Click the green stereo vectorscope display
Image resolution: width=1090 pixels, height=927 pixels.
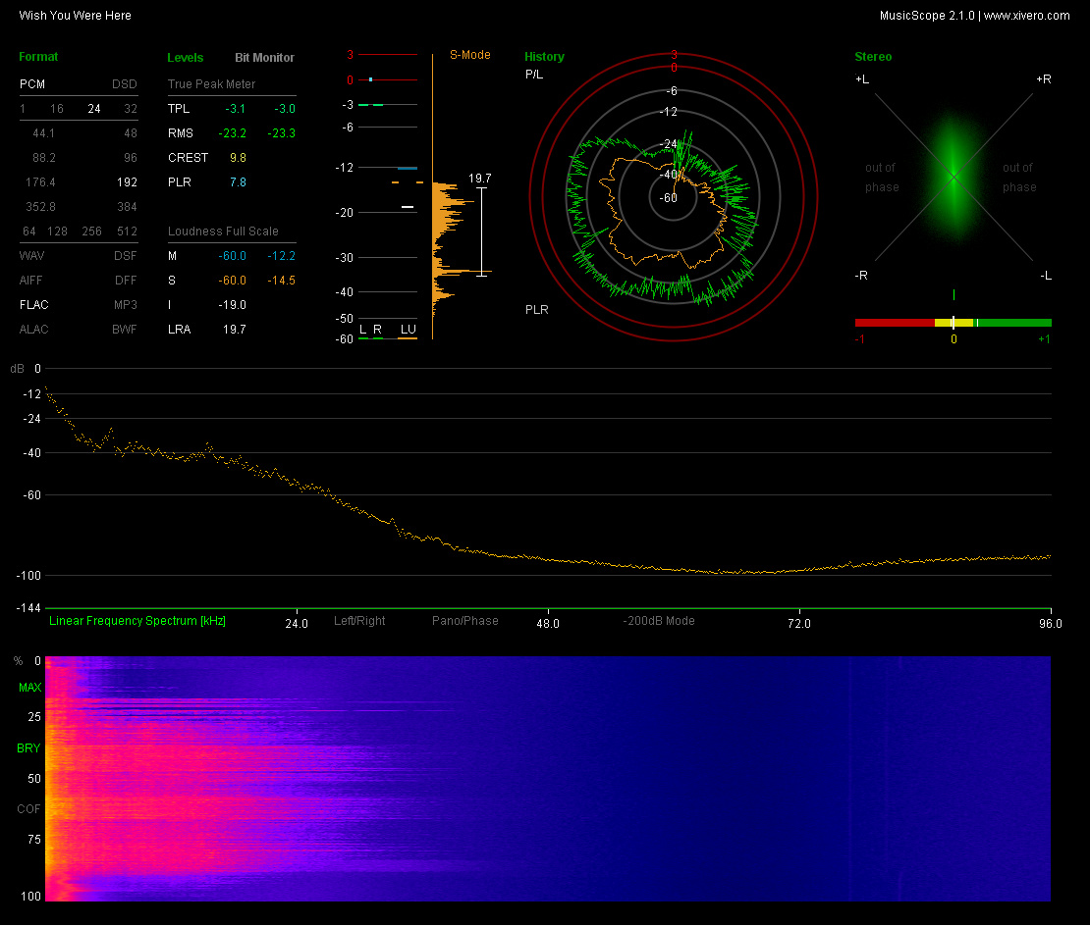[953, 177]
